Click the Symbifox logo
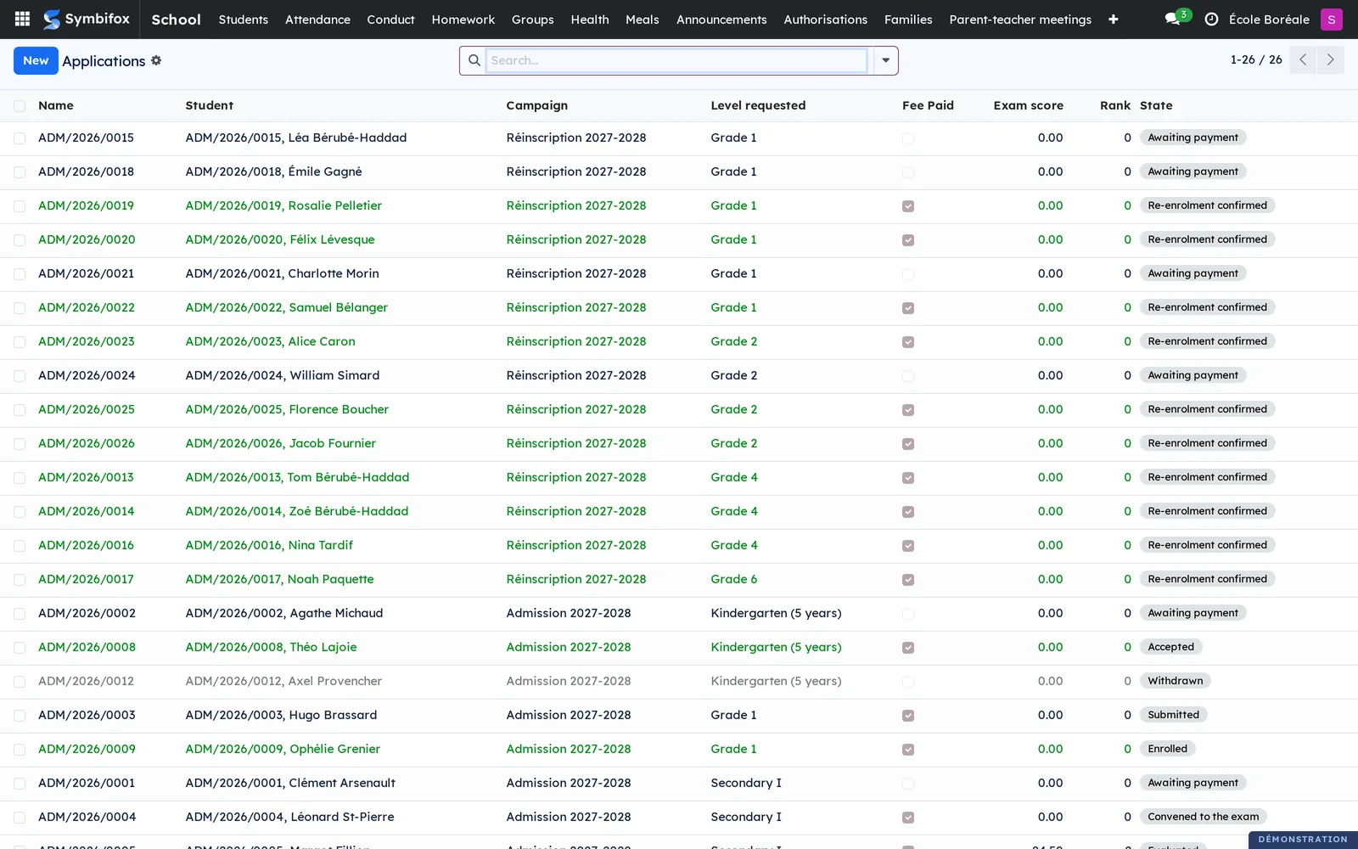 87,19
